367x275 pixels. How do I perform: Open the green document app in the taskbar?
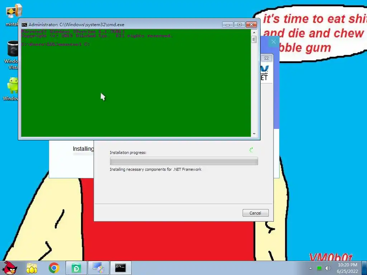pyautogui.click(x=76, y=268)
